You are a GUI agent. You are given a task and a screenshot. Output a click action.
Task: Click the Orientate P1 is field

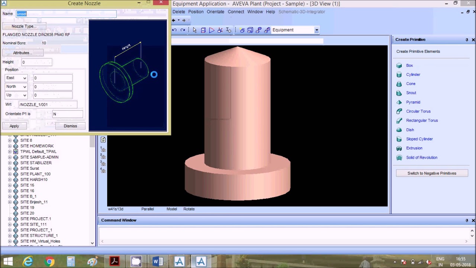[x=67, y=114]
